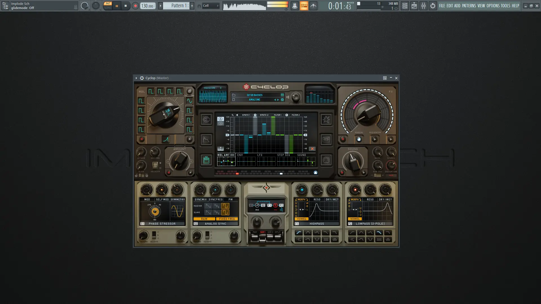Switch to the LFO tab

click(260, 155)
